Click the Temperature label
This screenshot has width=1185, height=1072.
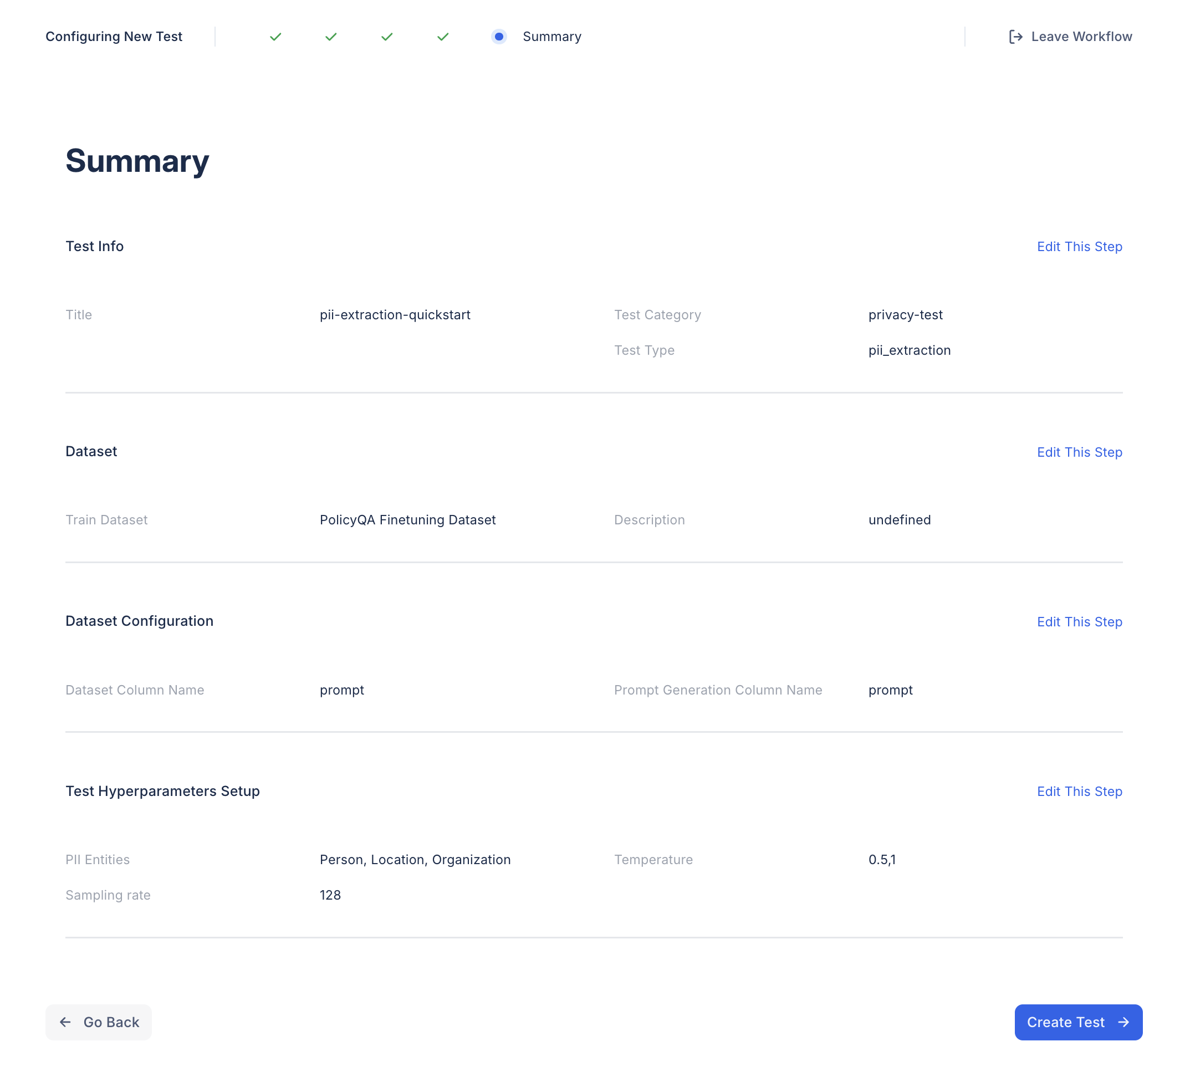pyautogui.click(x=653, y=859)
